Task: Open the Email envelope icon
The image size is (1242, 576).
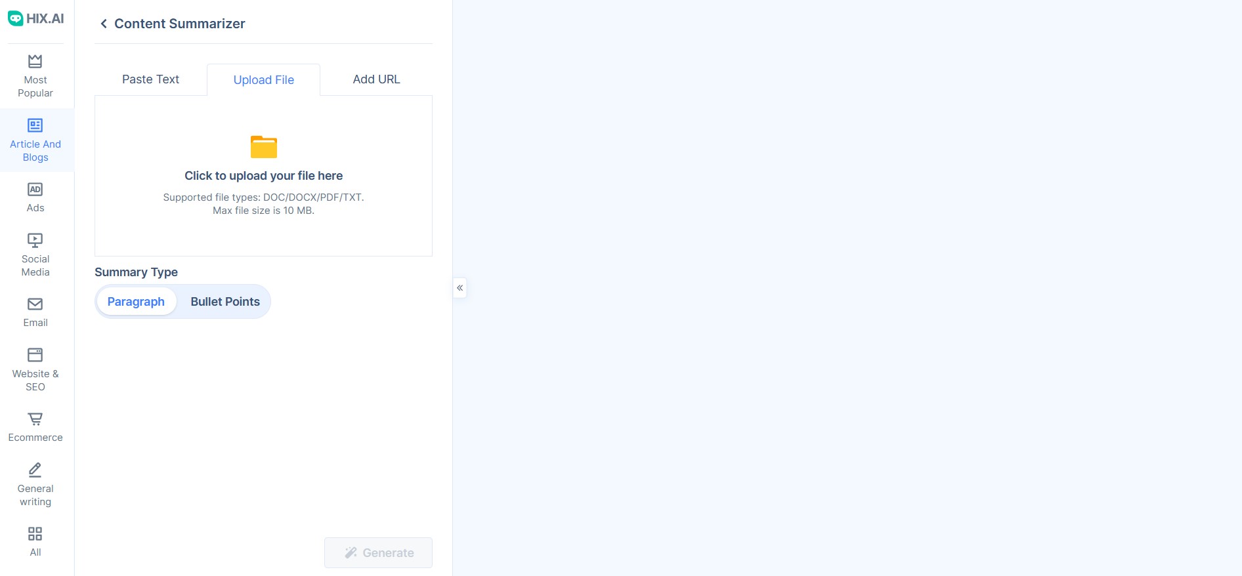Action: pyautogui.click(x=35, y=304)
